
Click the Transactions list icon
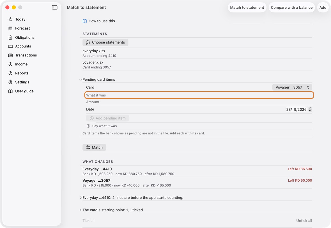click(x=10, y=55)
